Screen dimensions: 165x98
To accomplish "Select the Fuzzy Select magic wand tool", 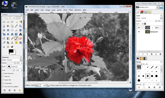I will coord(16,22).
